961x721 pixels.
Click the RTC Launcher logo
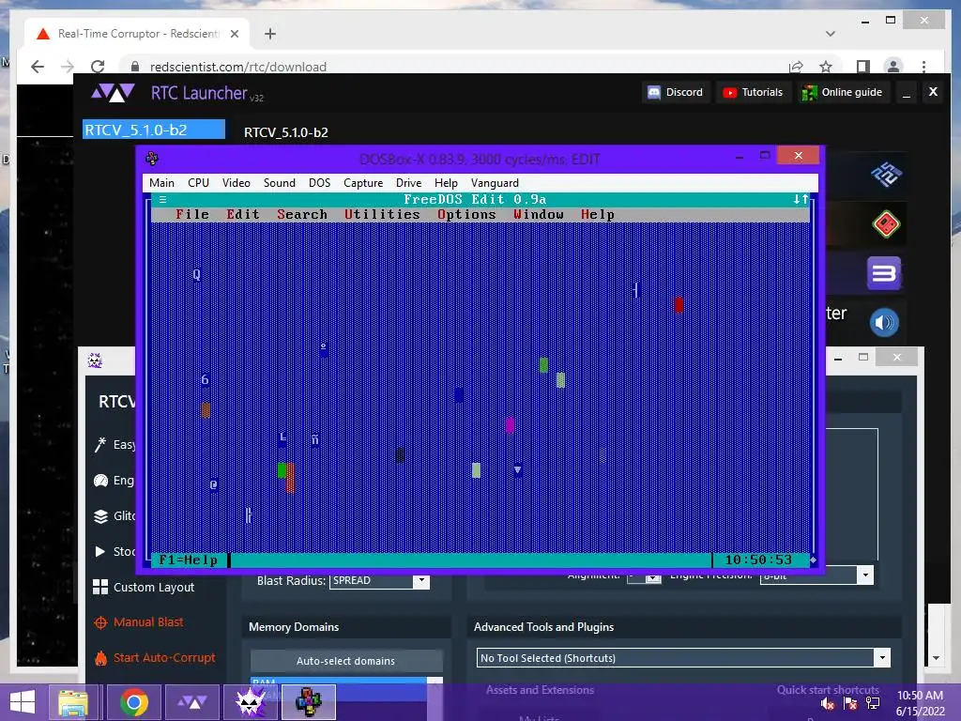point(113,93)
